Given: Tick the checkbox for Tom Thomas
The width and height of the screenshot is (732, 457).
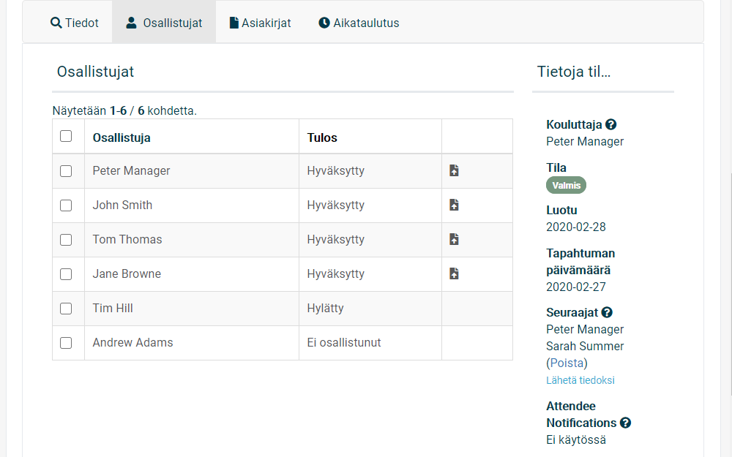Looking at the screenshot, I should [x=66, y=240].
